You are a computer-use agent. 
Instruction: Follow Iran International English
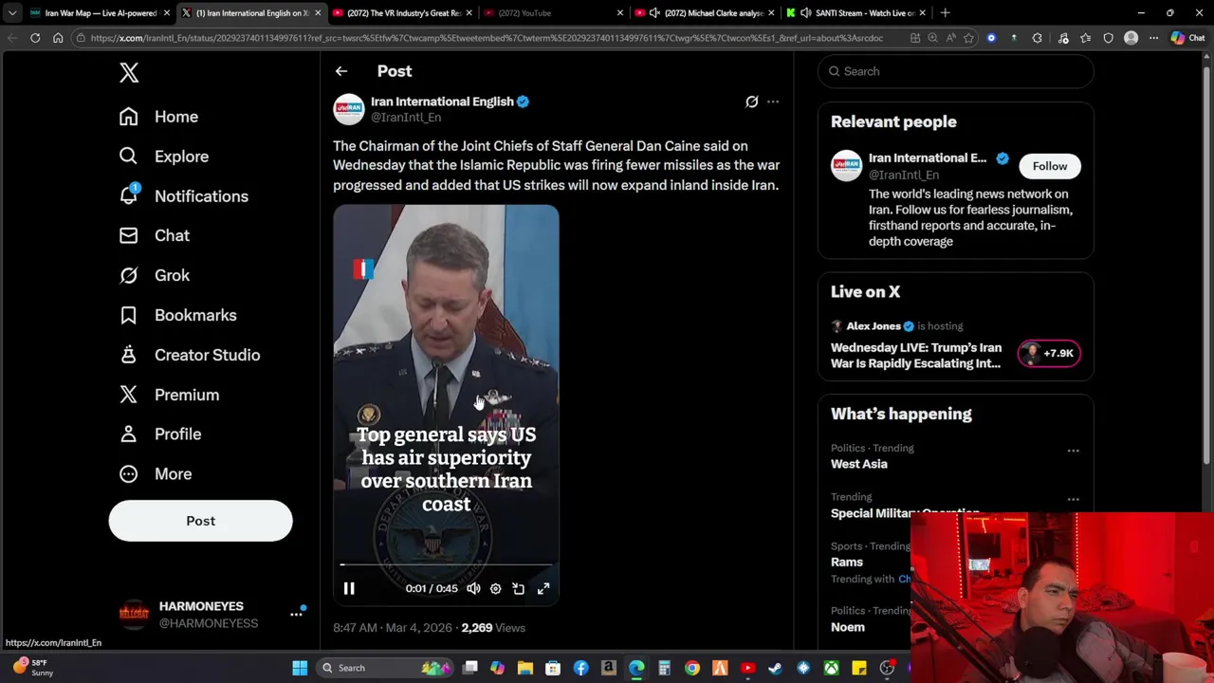1049,166
